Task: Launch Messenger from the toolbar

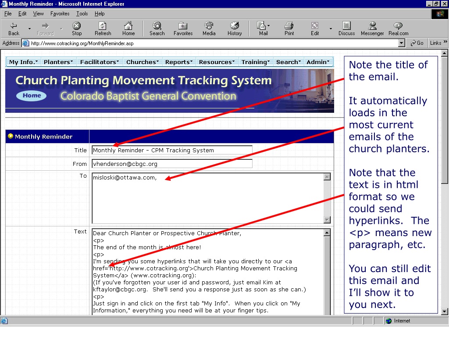Action: 372,29
